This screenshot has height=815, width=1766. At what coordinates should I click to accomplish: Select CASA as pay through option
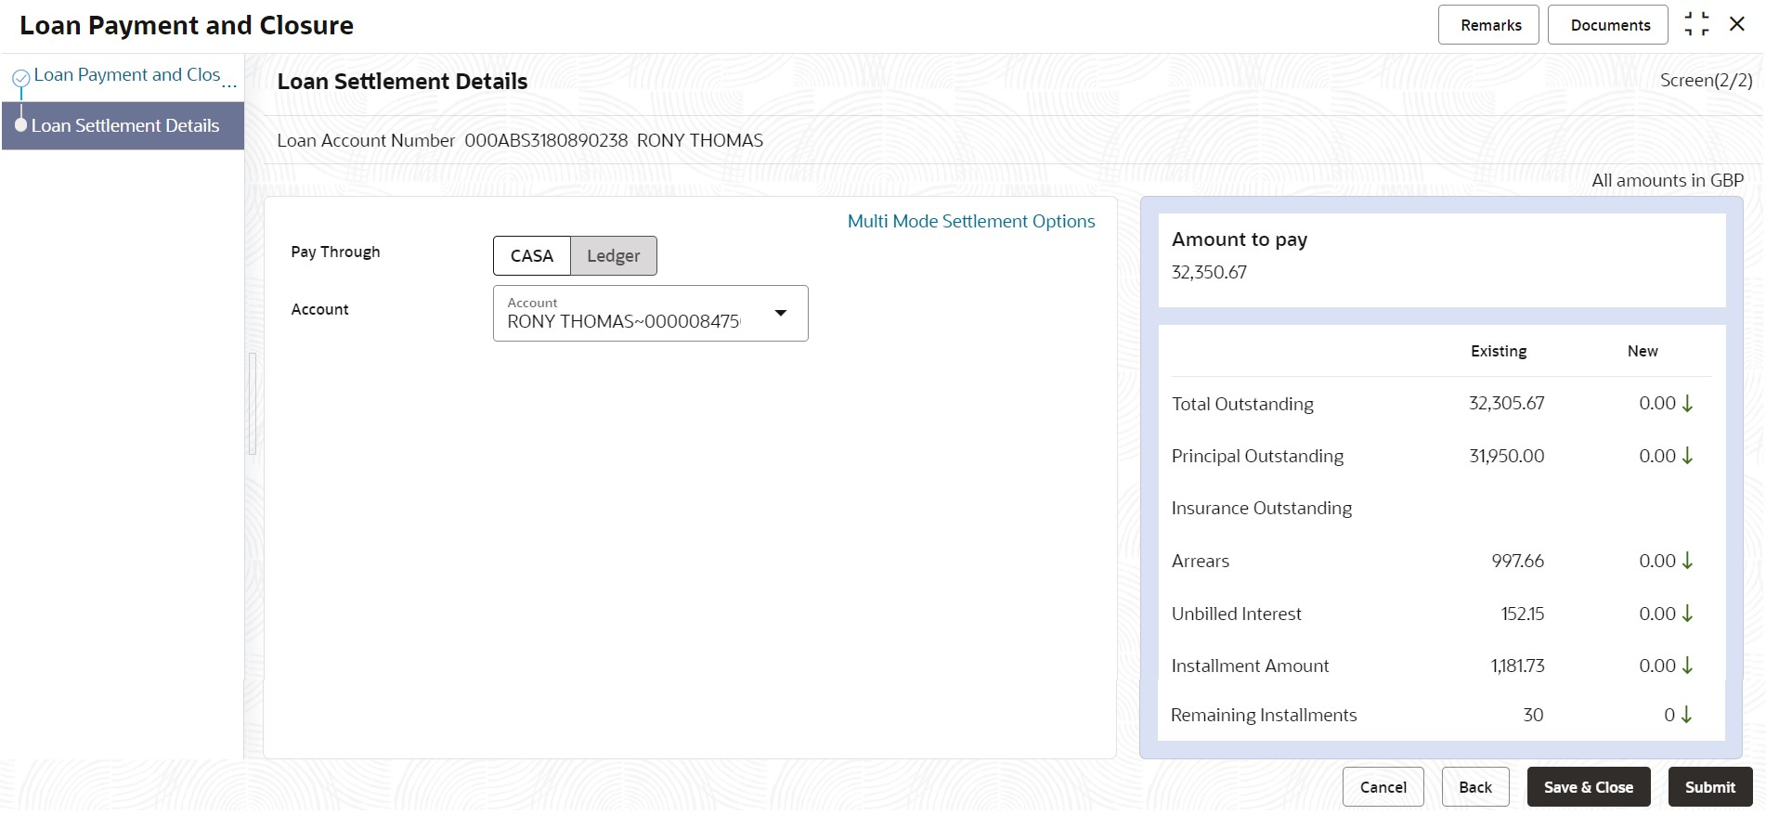pos(531,256)
